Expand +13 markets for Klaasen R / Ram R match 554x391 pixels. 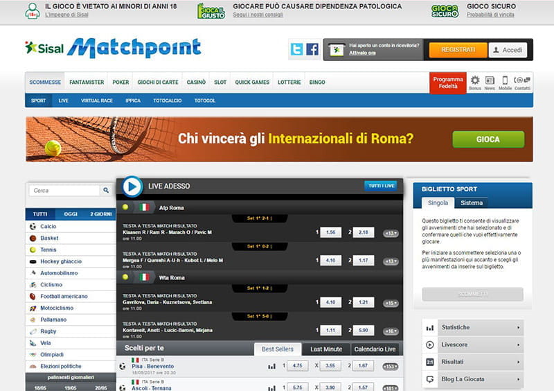[391, 233]
